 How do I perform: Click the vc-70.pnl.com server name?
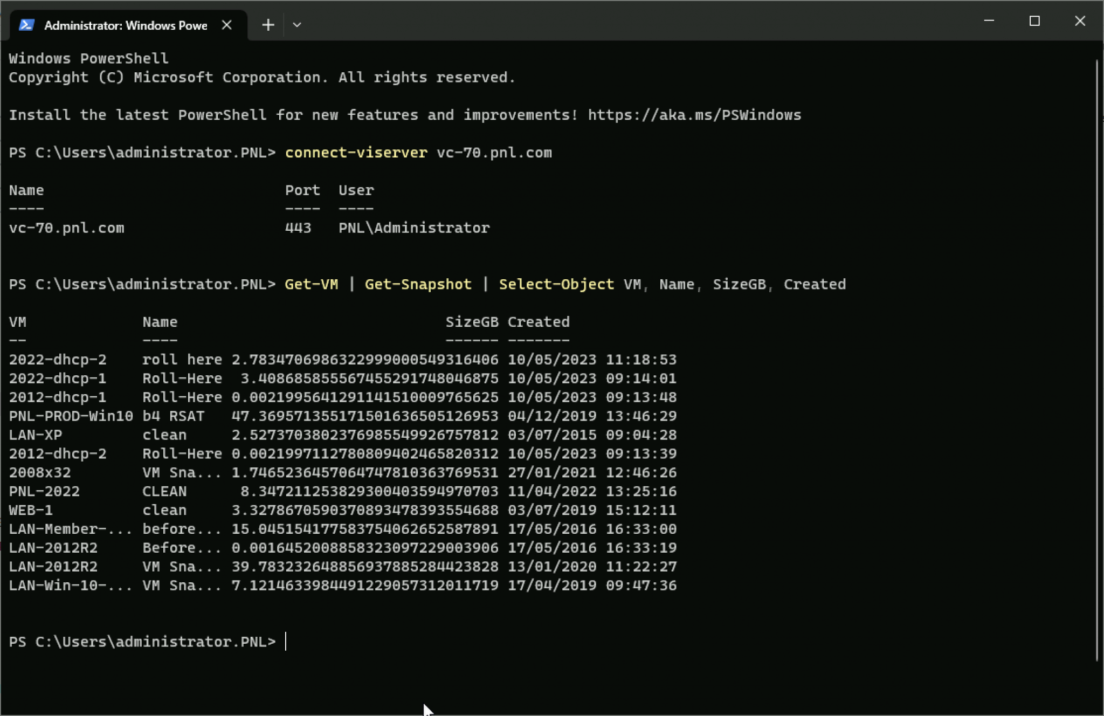66,228
